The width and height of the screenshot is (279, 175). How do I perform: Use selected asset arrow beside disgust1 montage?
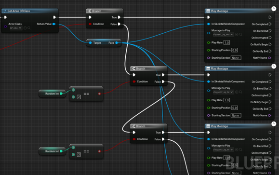click(x=237, y=35)
